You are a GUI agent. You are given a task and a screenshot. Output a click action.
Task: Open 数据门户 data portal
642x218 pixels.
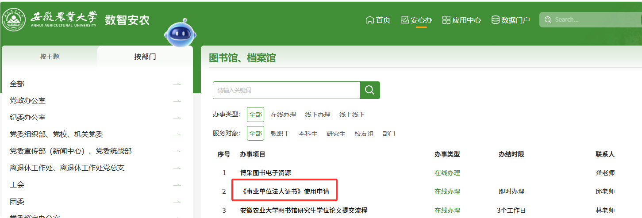511,20
